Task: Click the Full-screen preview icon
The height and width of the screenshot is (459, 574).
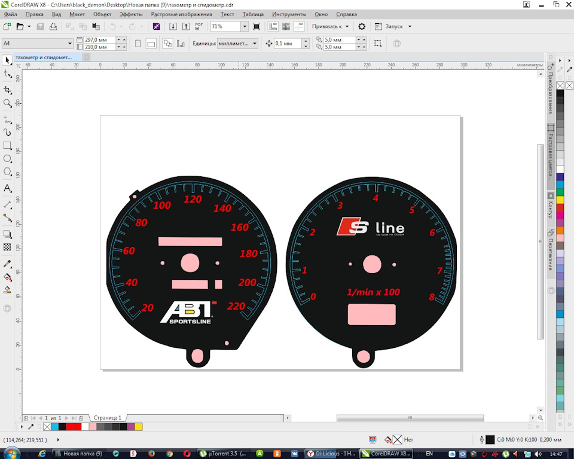Action: [x=257, y=26]
